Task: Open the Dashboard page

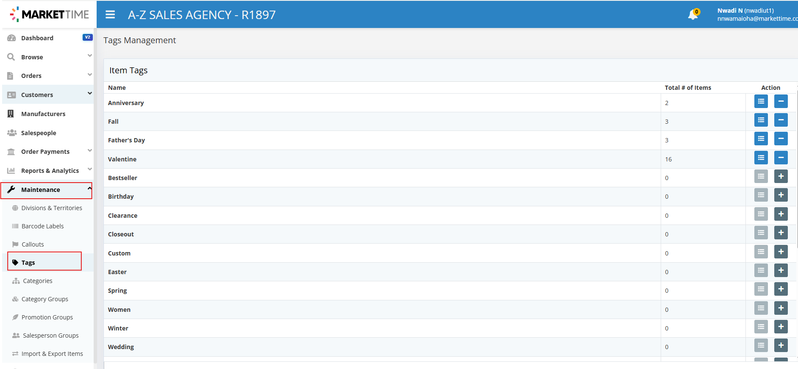Action: tap(37, 38)
